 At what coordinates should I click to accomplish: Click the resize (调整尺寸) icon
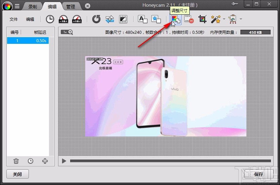[x=175, y=19]
